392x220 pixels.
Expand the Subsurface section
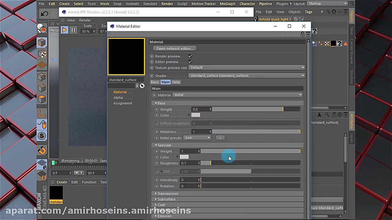tap(156, 199)
